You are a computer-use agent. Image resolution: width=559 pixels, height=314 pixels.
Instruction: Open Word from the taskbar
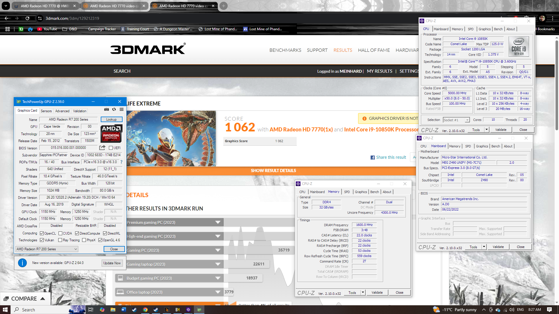click(x=123, y=310)
